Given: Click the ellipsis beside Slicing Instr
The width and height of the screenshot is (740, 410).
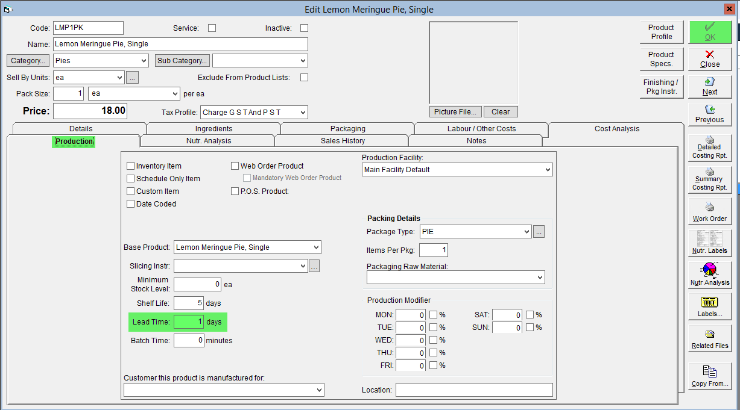Looking at the screenshot, I should tap(314, 266).
